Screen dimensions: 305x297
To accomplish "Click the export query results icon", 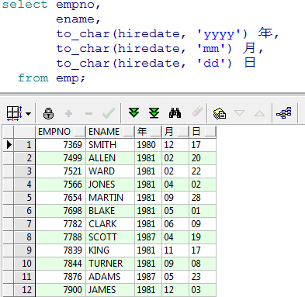I will pos(220,113).
